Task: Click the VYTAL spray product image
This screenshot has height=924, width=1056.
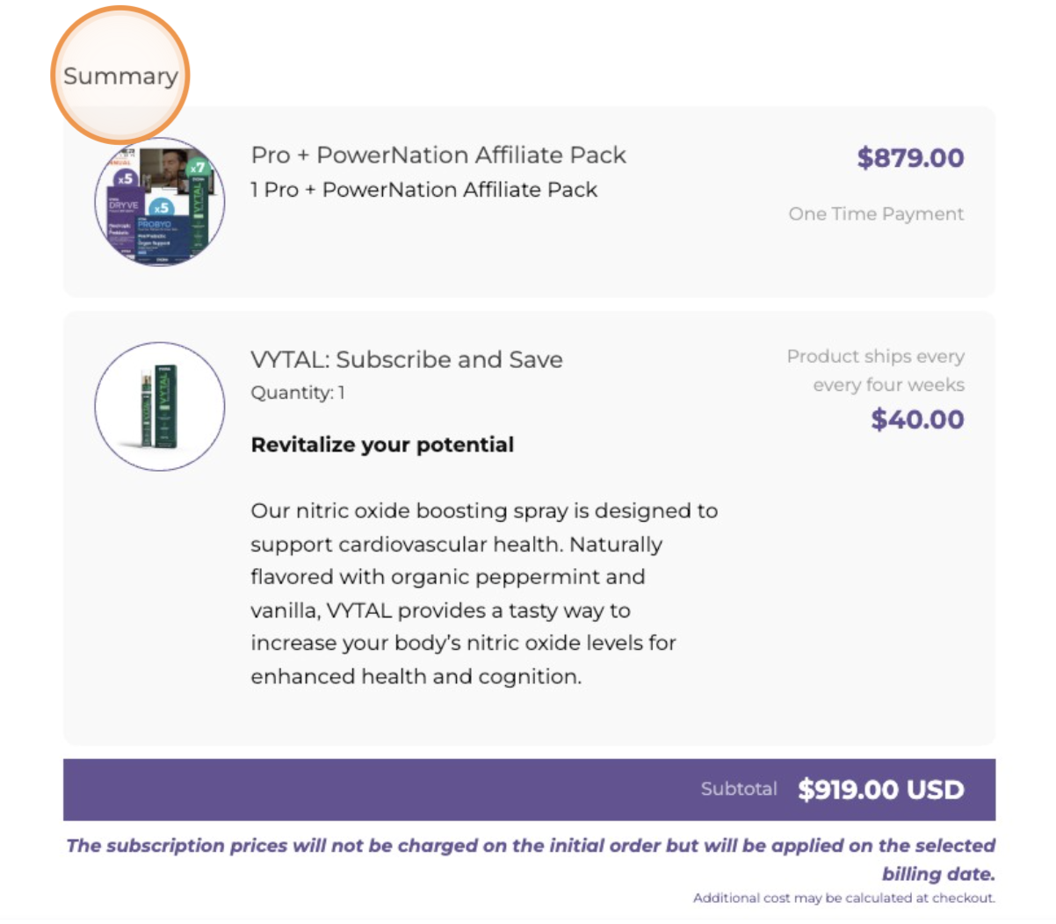Action: (x=160, y=406)
